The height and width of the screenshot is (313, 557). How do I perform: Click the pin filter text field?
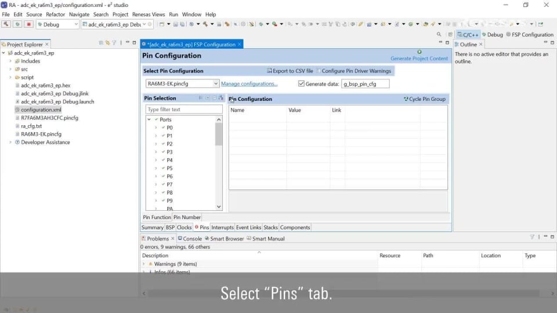click(x=183, y=110)
